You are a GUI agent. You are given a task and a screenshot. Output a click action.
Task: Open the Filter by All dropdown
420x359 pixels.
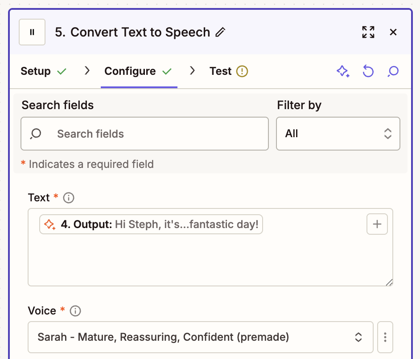coord(338,134)
